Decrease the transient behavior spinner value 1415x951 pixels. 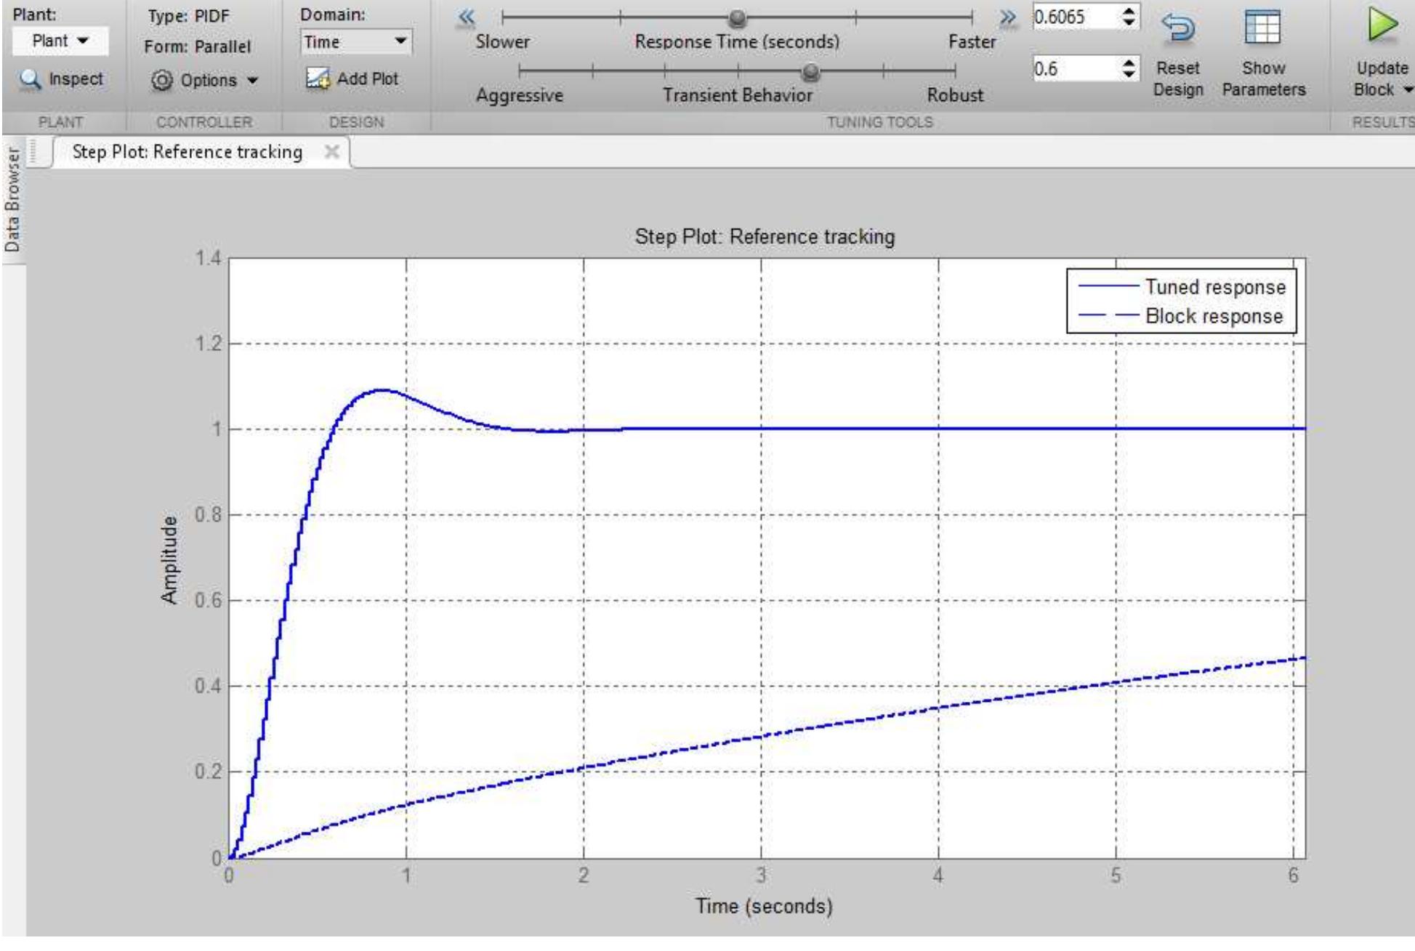click(1128, 74)
